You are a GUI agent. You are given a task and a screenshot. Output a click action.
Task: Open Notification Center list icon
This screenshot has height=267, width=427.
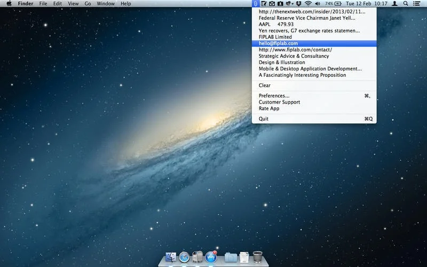tap(417, 4)
